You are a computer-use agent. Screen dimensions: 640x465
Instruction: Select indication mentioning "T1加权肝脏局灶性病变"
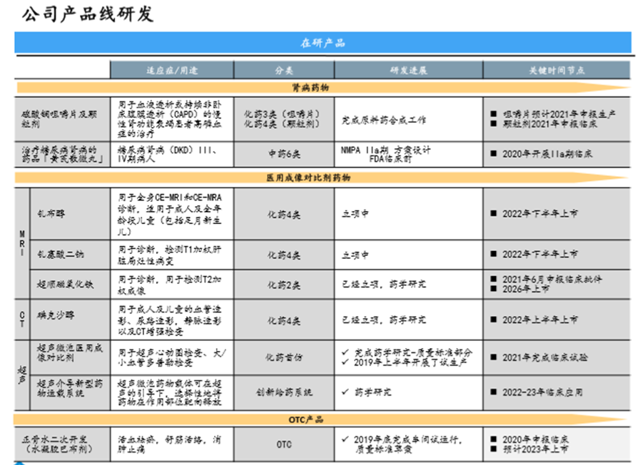click(170, 255)
